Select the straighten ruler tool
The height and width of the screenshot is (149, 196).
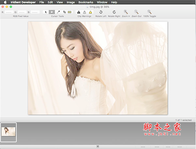[x=70, y=12]
